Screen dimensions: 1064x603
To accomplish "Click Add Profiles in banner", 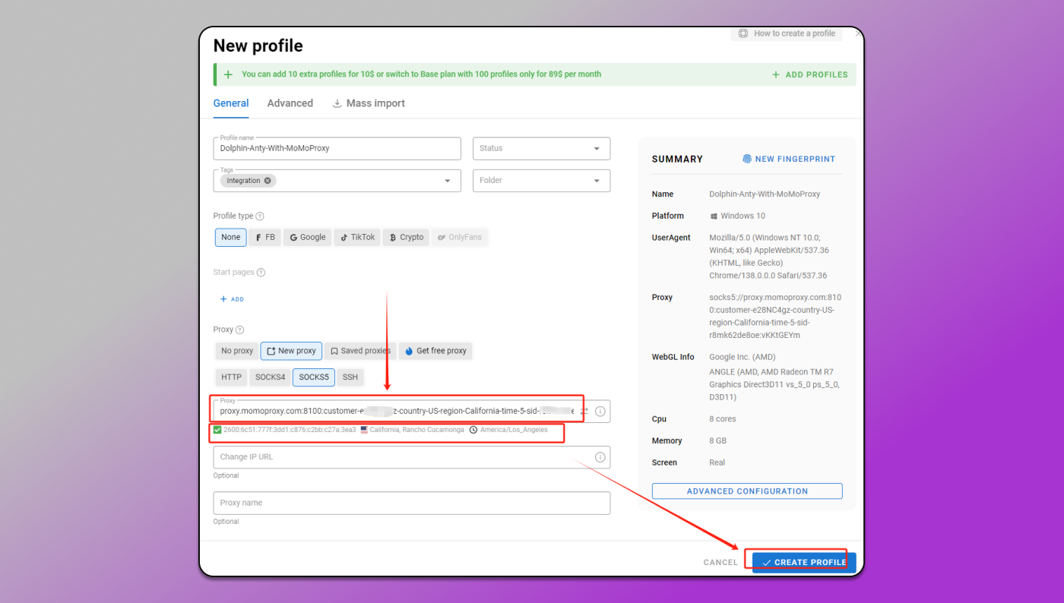I will pyautogui.click(x=809, y=74).
